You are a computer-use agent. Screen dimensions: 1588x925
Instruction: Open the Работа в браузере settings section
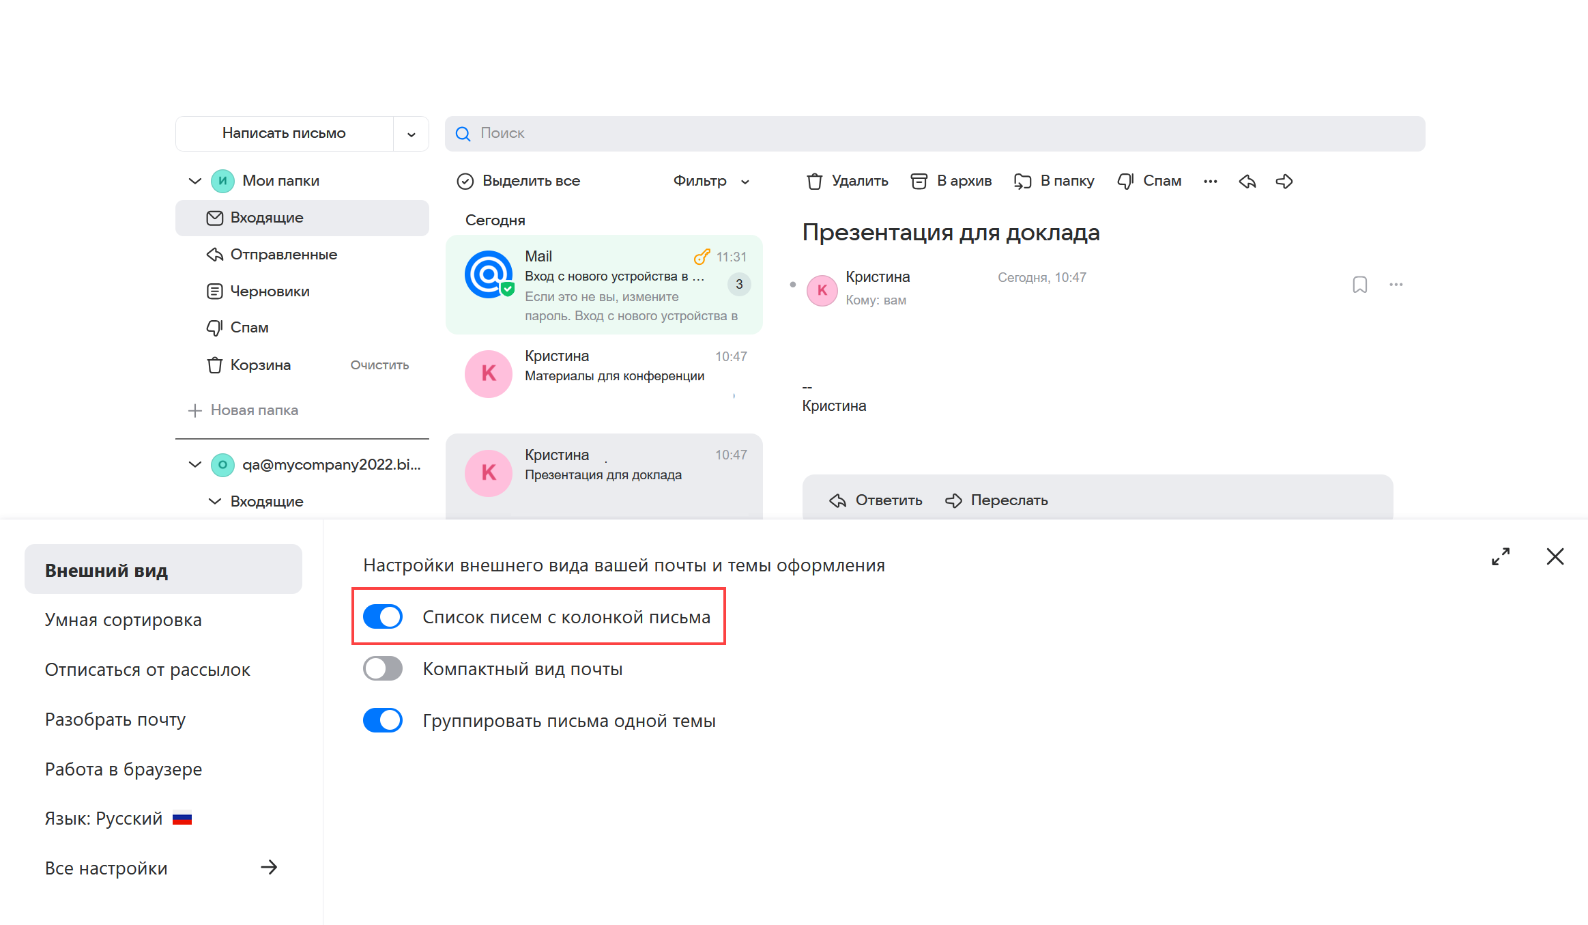click(x=123, y=769)
